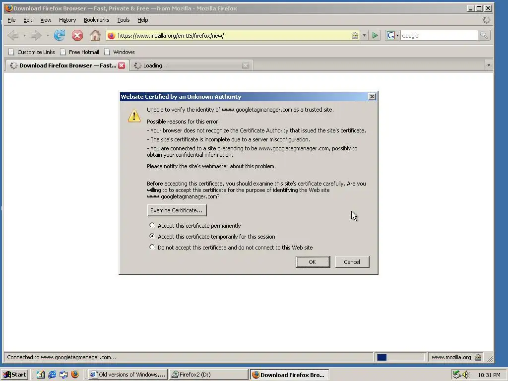Screen dimensions: 508x381
Task: Click the Back arrow navigation button
Action: click(13, 35)
